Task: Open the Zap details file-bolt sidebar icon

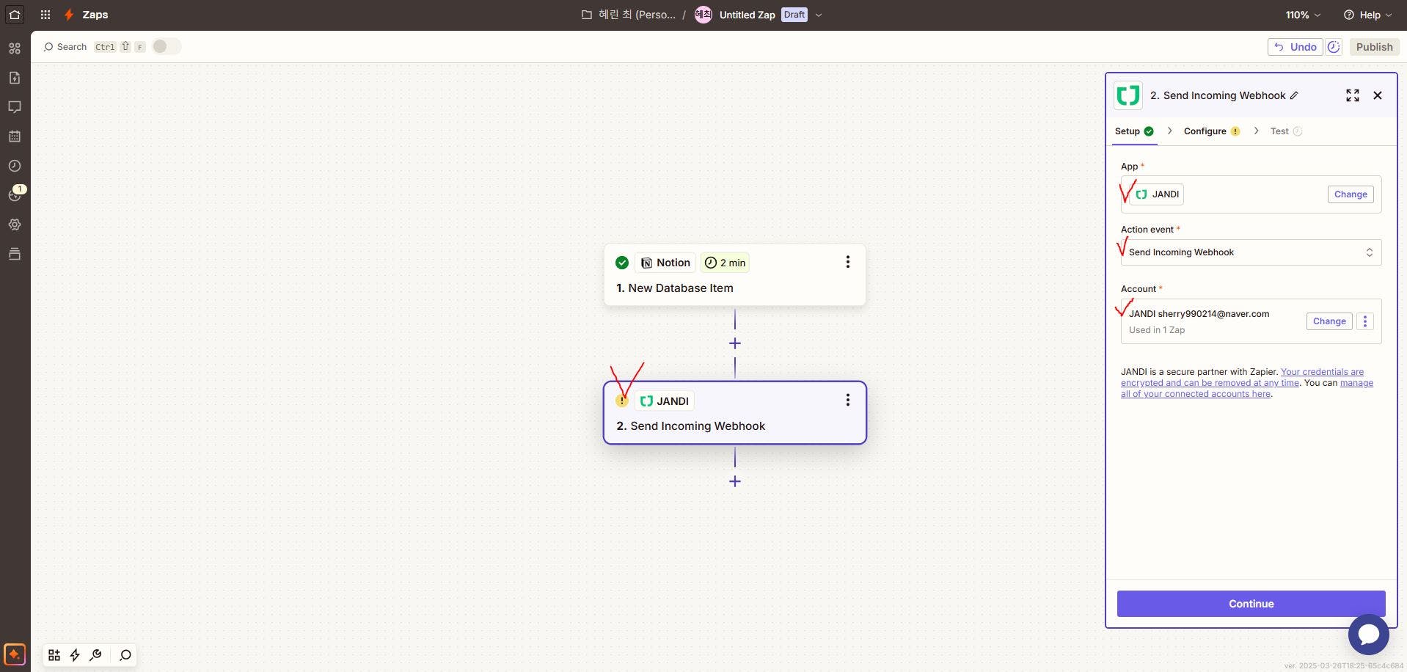Action: pos(15,78)
